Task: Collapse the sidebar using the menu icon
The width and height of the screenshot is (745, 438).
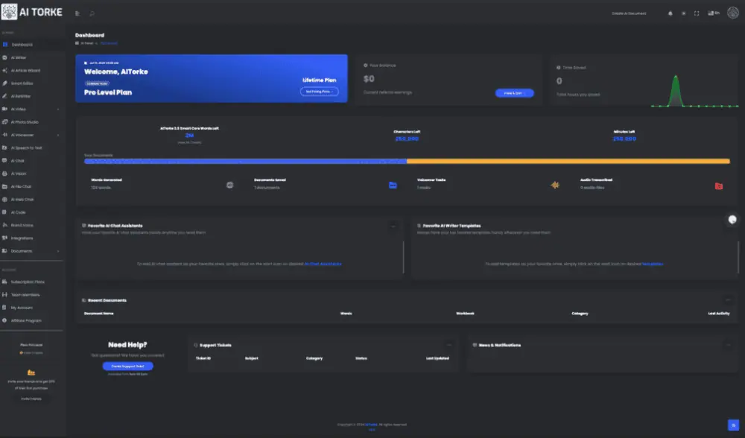Action: tap(77, 13)
